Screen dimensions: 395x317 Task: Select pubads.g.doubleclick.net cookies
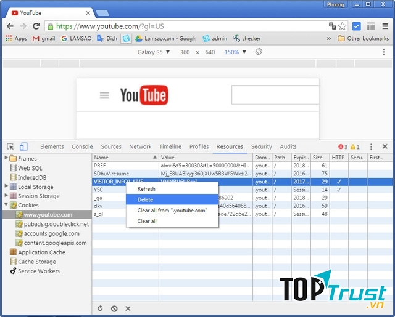point(56,224)
